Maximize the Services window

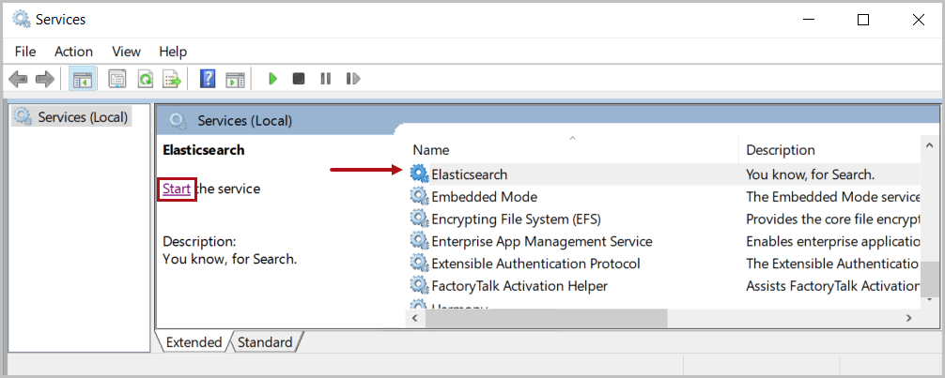(863, 20)
